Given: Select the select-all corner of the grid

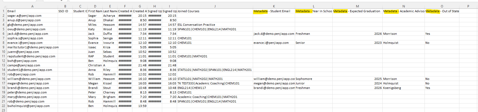Looking at the screenshot, I should pyautogui.click(x=3, y=6).
